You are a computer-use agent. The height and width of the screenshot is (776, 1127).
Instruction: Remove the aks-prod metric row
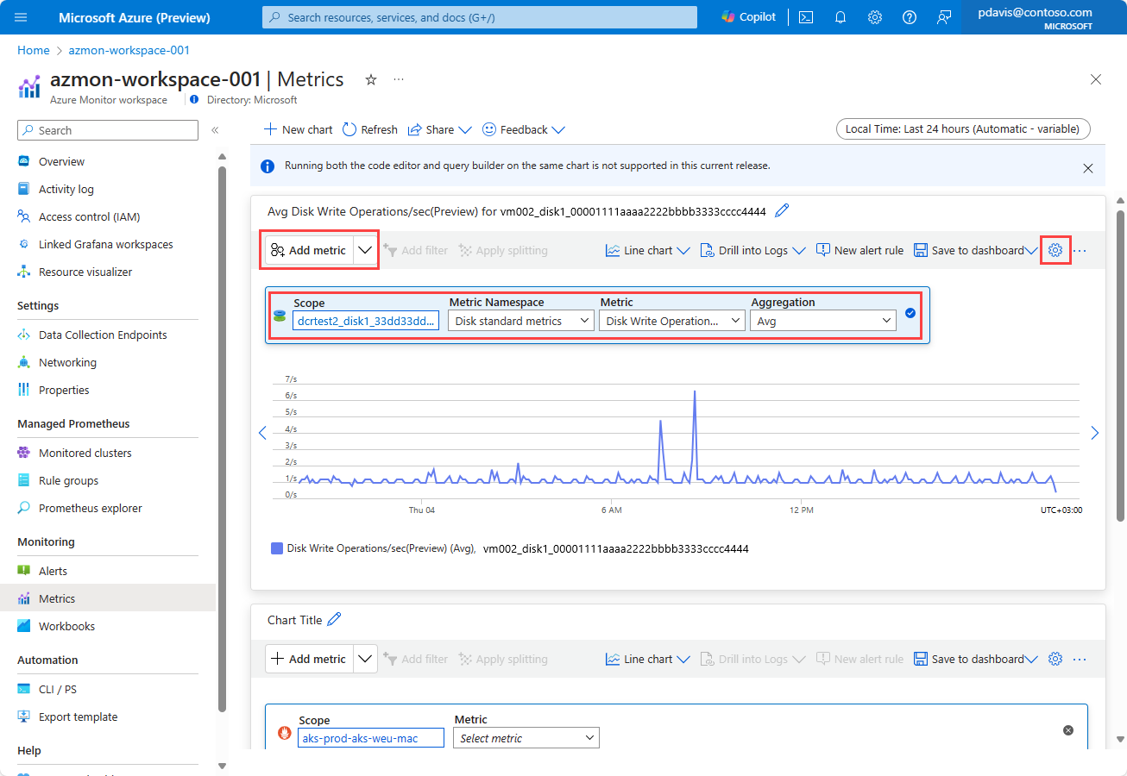(1068, 730)
